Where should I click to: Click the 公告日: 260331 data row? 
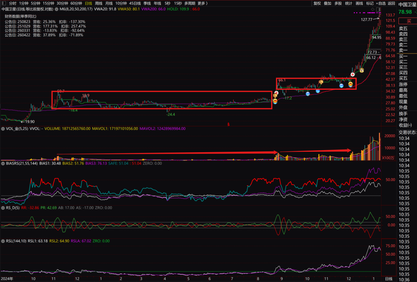45,30
